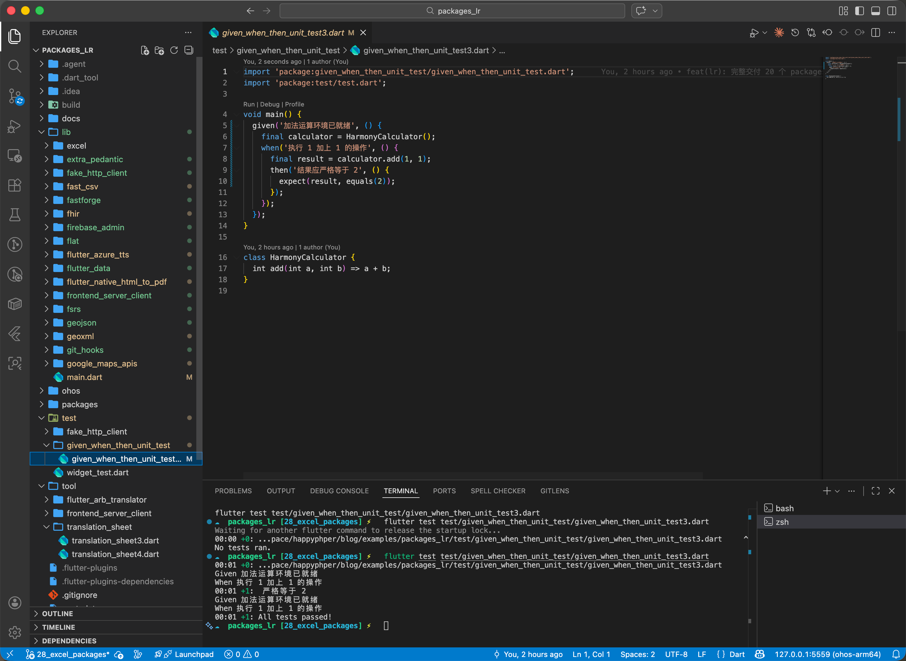This screenshot has width=906, height=661.
Task: Click the Split Editor Right icon
Action: (876, 33)
